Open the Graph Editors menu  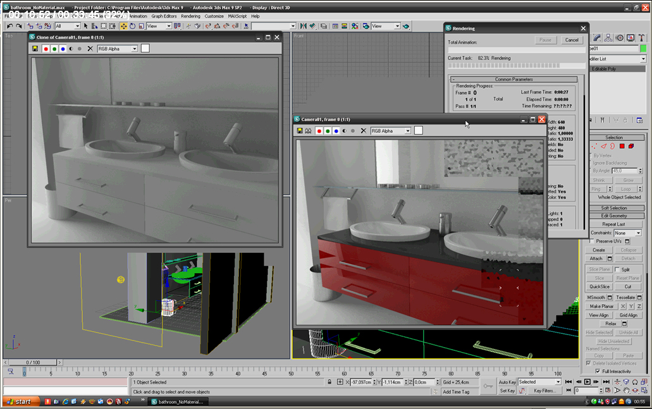[x=164, y=16]
